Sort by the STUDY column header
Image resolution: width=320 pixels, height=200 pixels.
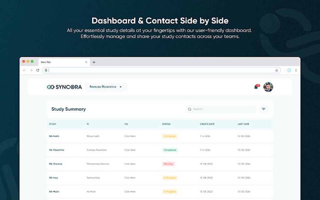coord(53,124)
